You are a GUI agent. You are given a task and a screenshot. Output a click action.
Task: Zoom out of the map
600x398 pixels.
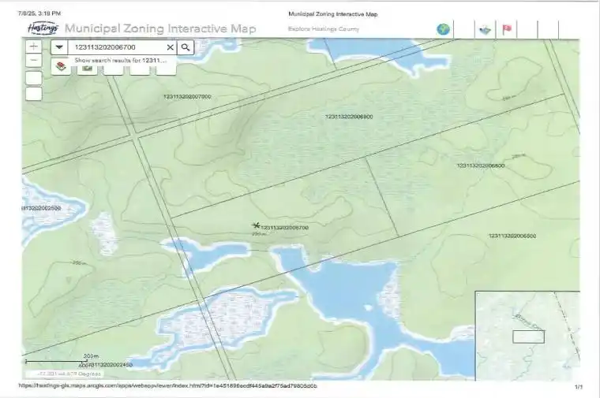click(34, 61)
